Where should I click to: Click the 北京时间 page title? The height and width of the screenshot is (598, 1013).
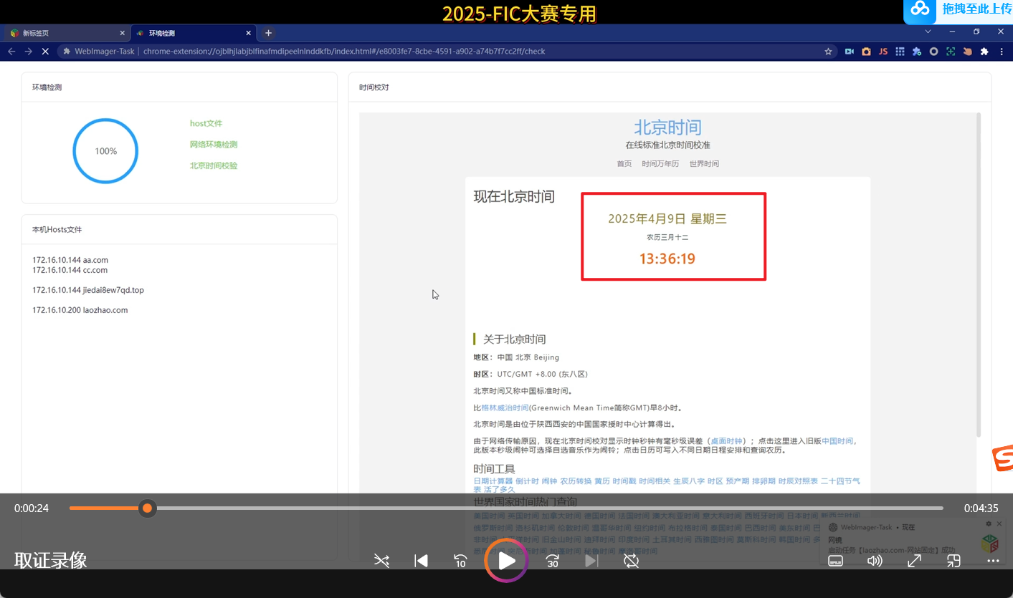coord(667,127)
